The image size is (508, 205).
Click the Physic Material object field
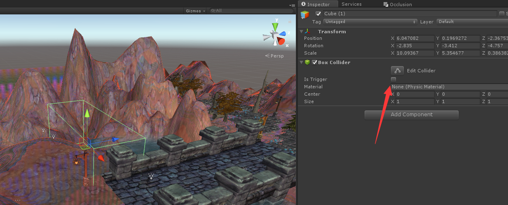pyautogui.click(x=449, y=87)
